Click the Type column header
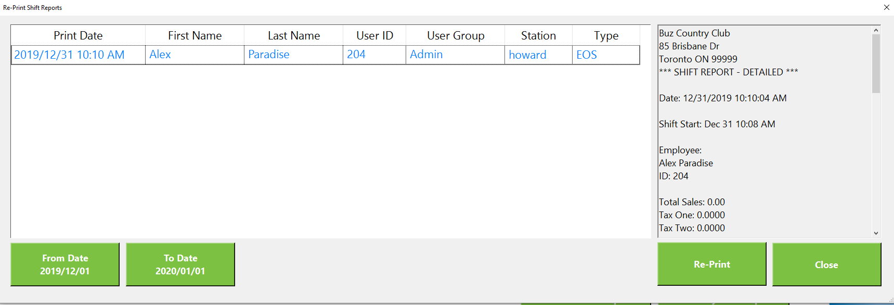 (606, 35)
